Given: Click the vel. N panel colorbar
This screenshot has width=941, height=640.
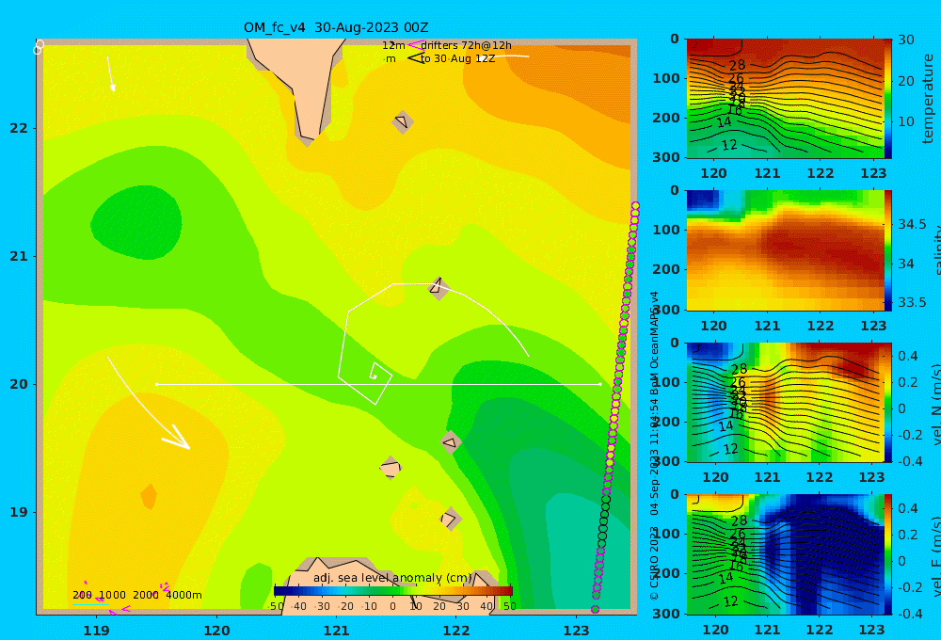Looking at the screenshot, I should pyautogui.click(x=888, y=402).
